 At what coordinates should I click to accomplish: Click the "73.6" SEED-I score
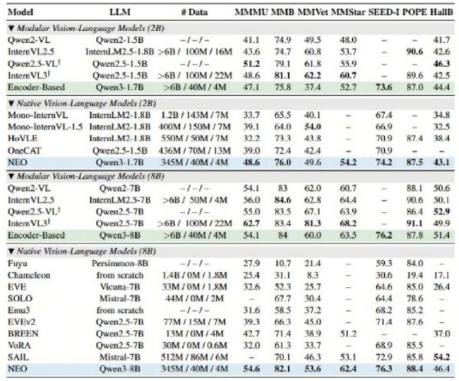tap(384, 87)
